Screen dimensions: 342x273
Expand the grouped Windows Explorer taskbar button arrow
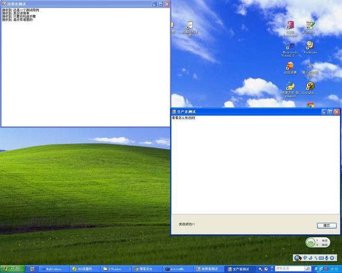(x=130, y=269)
